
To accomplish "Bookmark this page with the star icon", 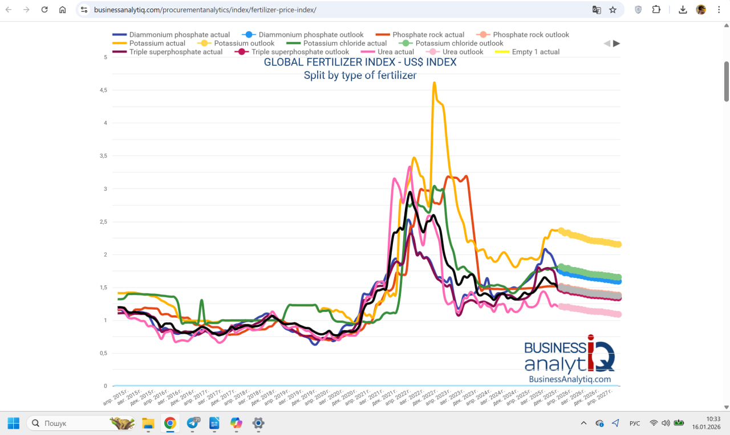I will [x=613, y=10].
